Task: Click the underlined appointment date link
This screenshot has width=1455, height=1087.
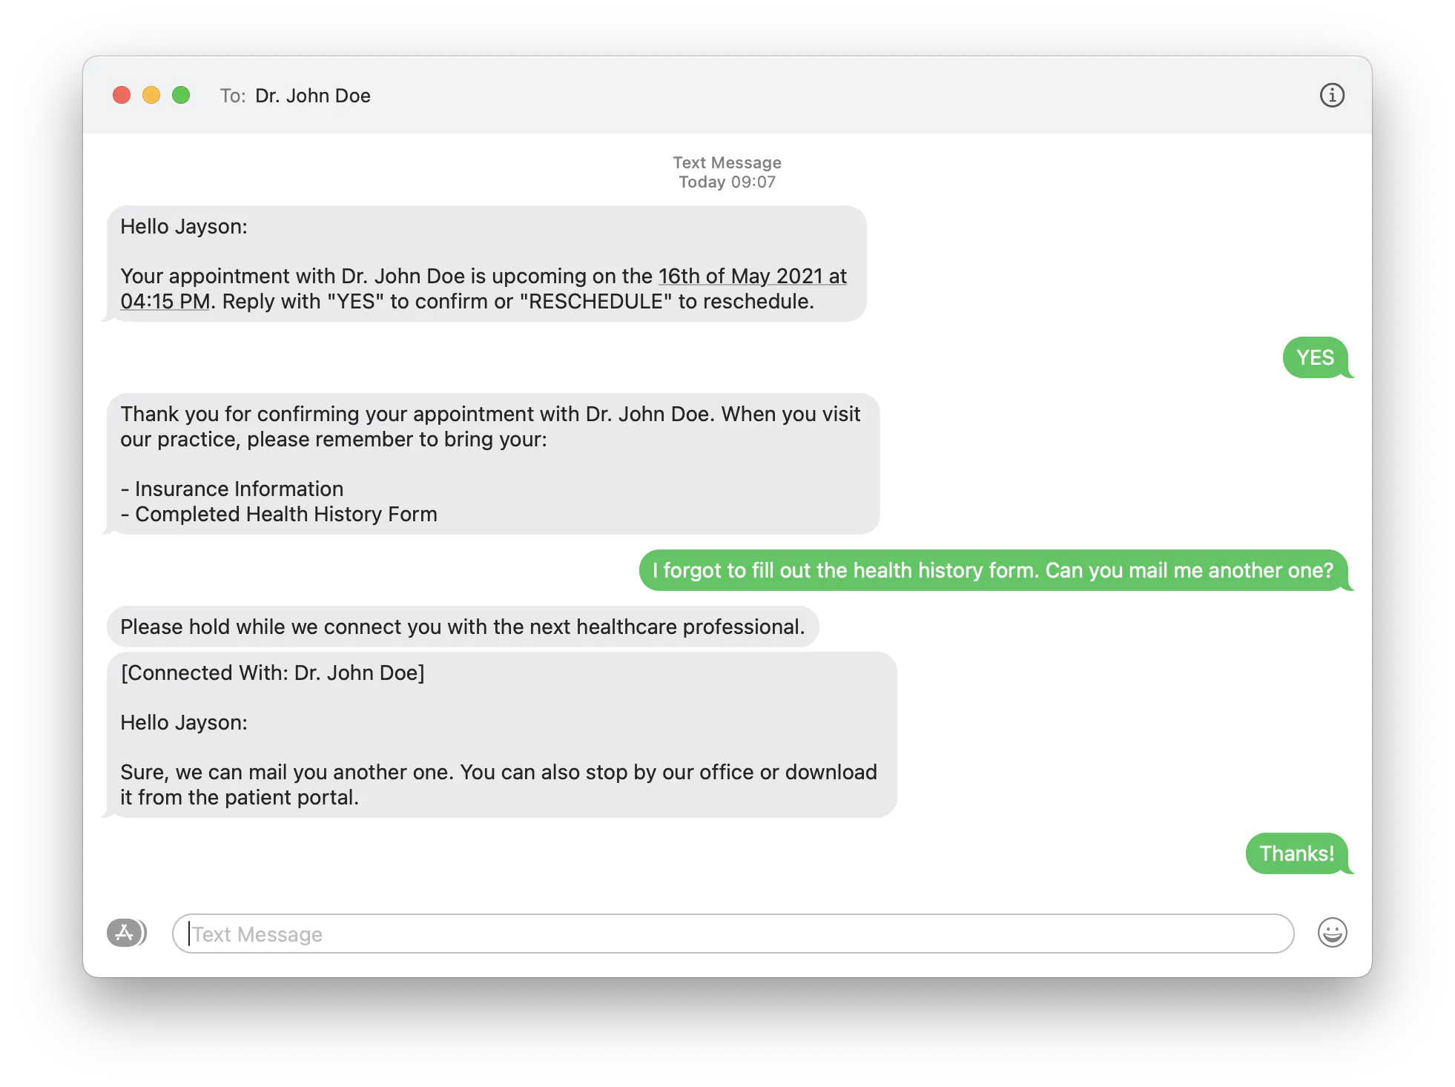Action: tap(751, 276)
